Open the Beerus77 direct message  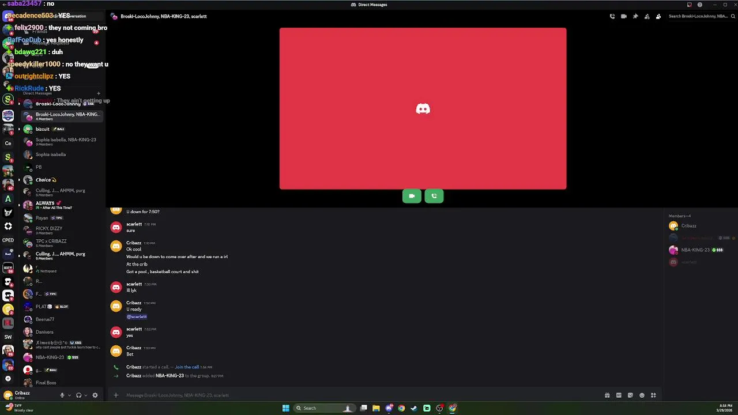tap(62, 319)
